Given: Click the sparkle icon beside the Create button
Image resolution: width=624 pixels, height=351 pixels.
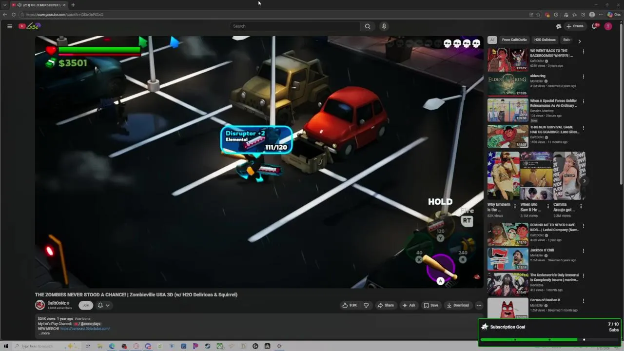Looking at the screenshot, I should tap(559, 26).
